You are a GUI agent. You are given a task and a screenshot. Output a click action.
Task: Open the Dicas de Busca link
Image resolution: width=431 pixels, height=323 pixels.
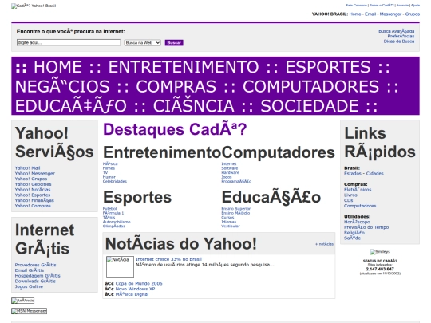point(399,41)
